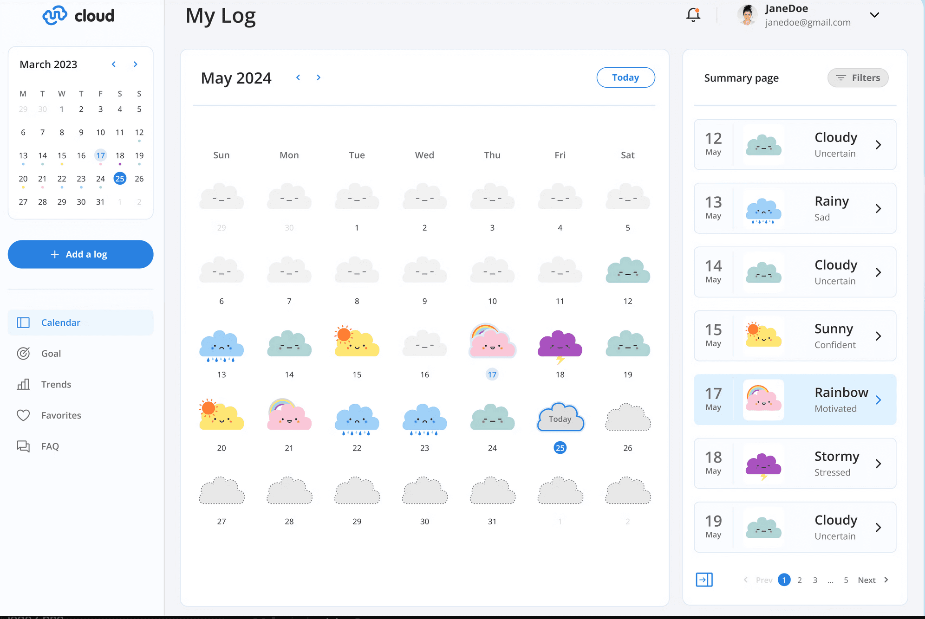Click the Summary page heading

(741, 78)
